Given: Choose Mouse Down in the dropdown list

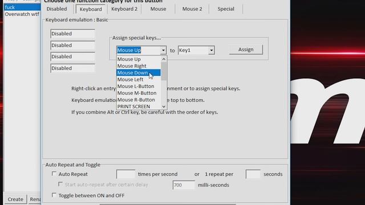Looking at the screenshot, I should point(139,73).
